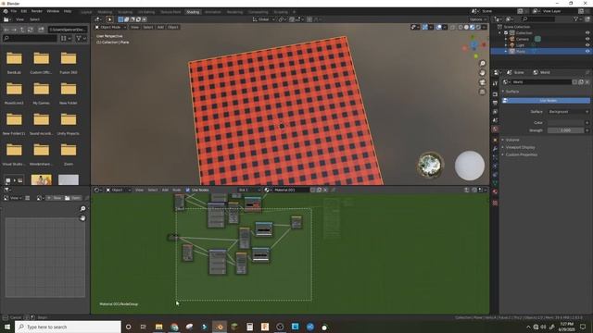
Task: Select the tweak select tool in viewport header
Action: point(109,19)
